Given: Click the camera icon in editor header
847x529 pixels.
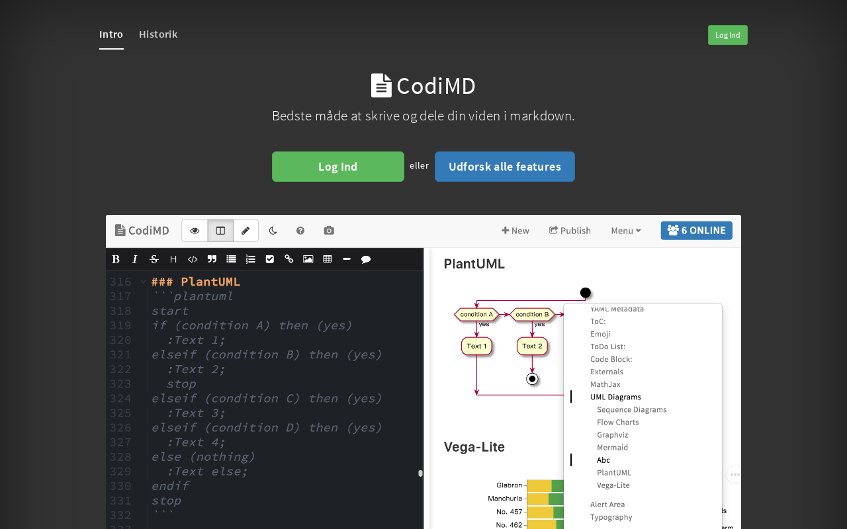Looking at the screenshot, I should point(329,231).
